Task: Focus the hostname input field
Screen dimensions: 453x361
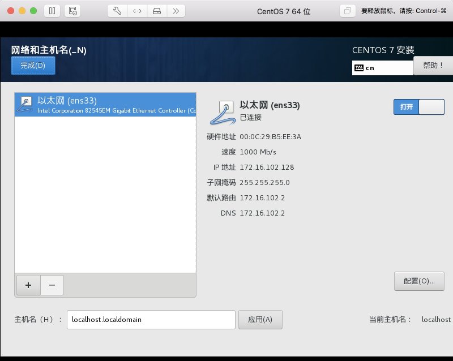Action: pos(151,320)
